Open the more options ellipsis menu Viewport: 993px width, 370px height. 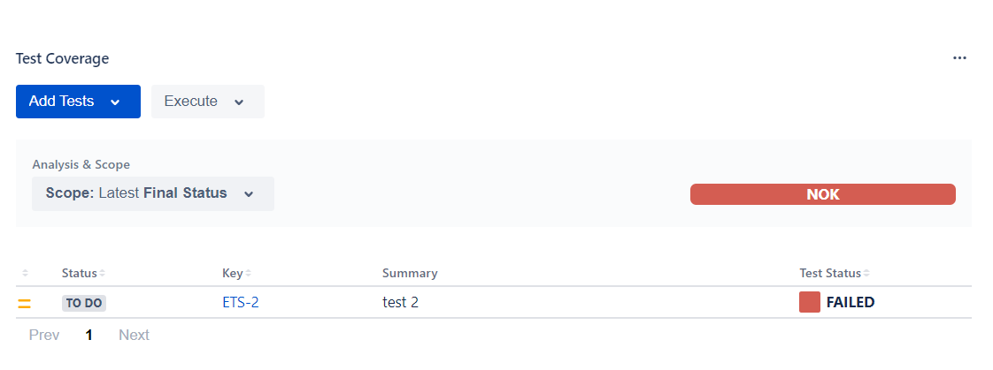pos(959,58)
